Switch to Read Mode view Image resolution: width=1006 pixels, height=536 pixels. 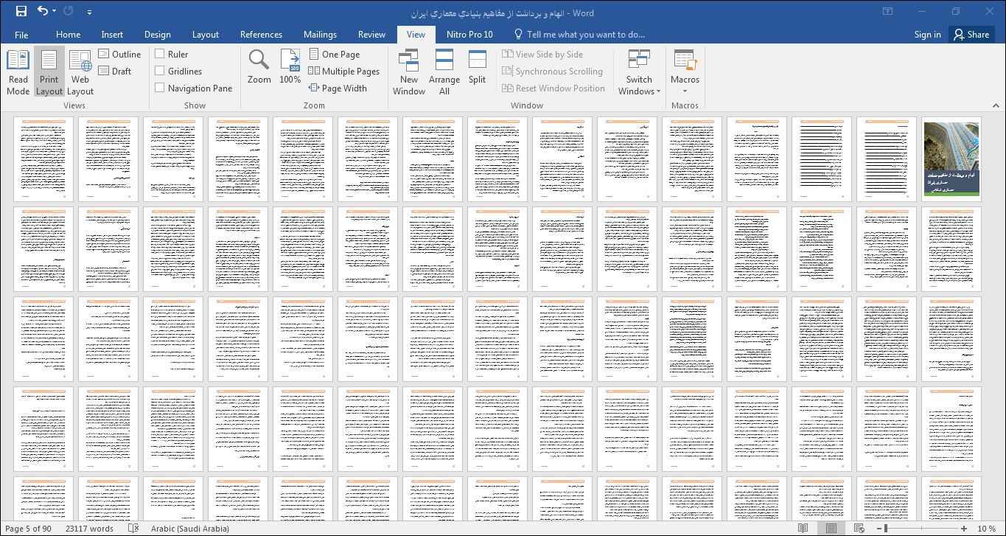[18, 73]
